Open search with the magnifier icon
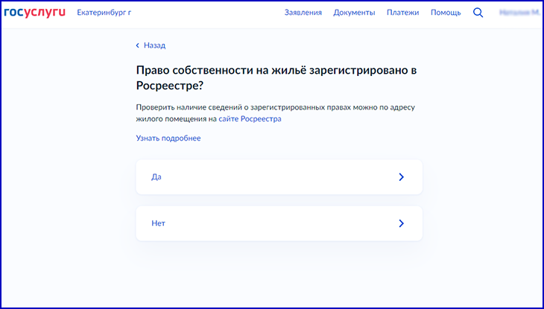This screenshot has height=309, width=544. [478, 13]
